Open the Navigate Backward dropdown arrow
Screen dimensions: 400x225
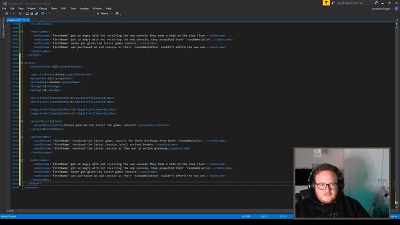click(x=10, y=14)
